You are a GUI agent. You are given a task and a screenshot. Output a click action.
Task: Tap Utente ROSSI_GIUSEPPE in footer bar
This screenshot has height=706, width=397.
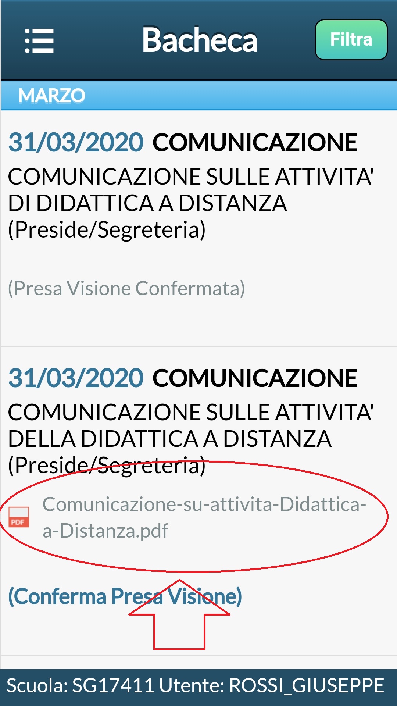click(272, 686)
